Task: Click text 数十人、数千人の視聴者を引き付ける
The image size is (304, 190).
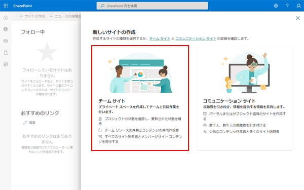Action: (238, 125)
